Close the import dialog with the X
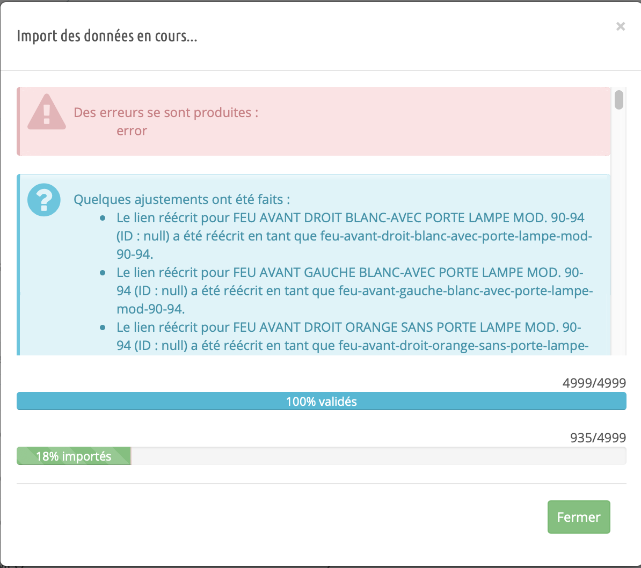 click(x=621, y=26)
